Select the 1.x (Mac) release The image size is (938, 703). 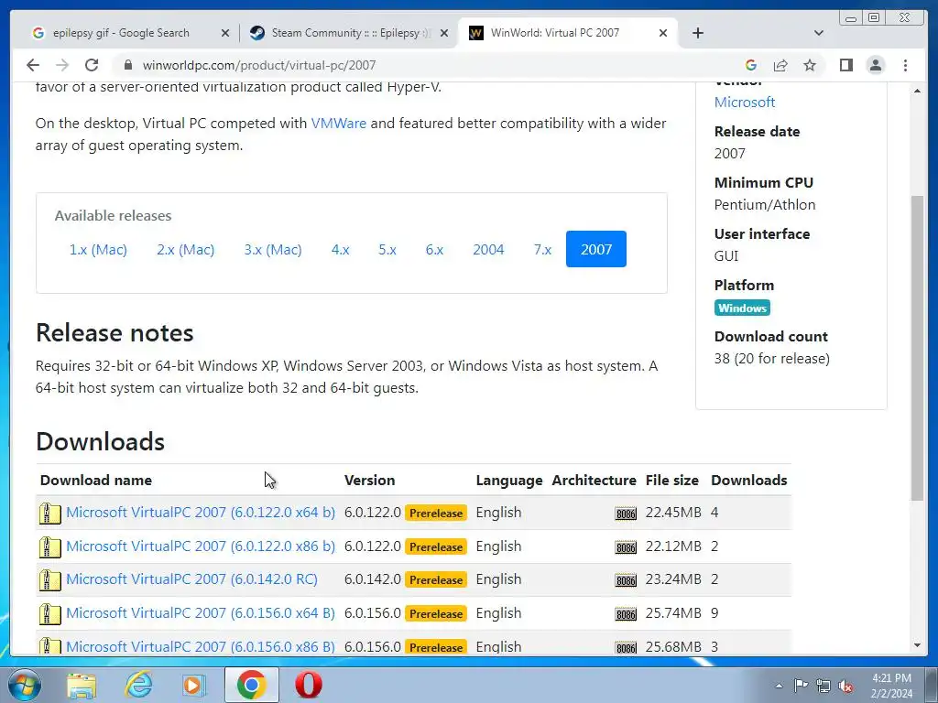98,249
